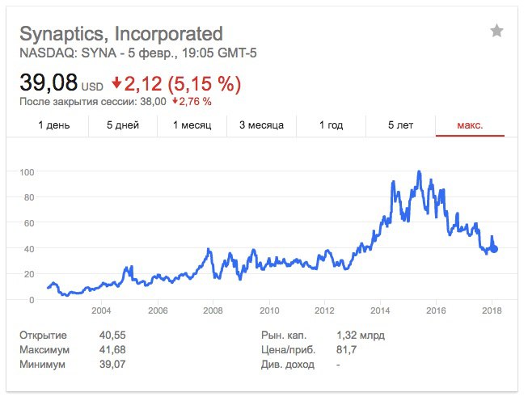Click the 2008 label on the chart axis
This screenshot has height=397, width=528.
(x=213, y=311)
